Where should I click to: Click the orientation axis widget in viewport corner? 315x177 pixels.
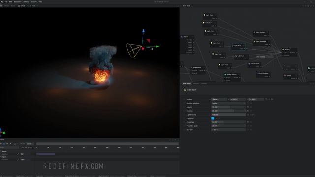tap(2, 132)
